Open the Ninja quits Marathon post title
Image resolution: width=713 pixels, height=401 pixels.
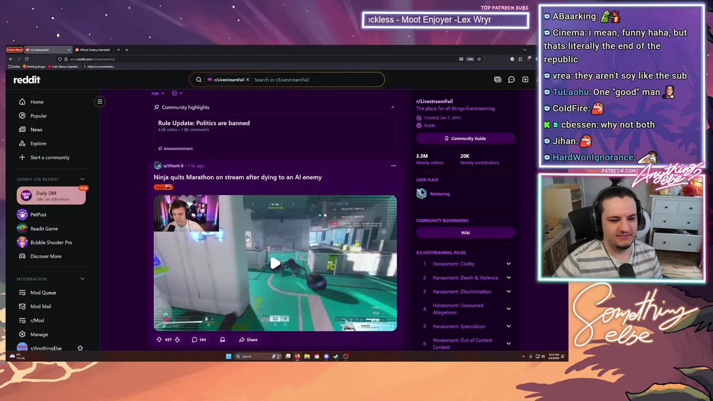pyautogui.click(x=238, y=177)
